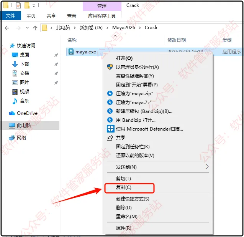This screenshot has width=244, height=237.
Task: Click the folder icon in address bar
Action: [45, 28]
